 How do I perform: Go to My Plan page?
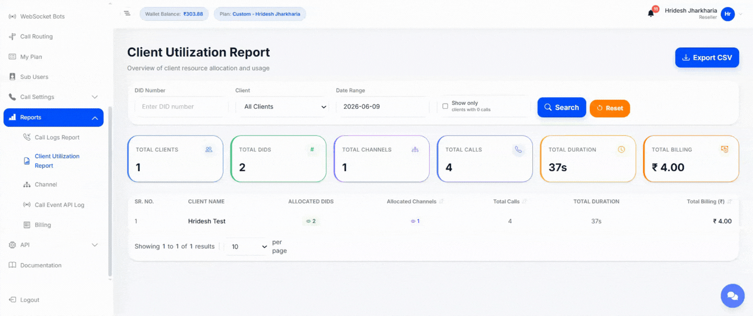(31, 57)
